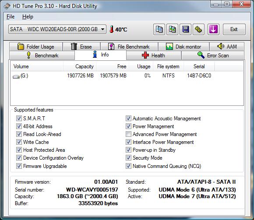Enable the Advanced Power Management checkbox
This screenshot has width=254, height=220.
click(128, 134)
